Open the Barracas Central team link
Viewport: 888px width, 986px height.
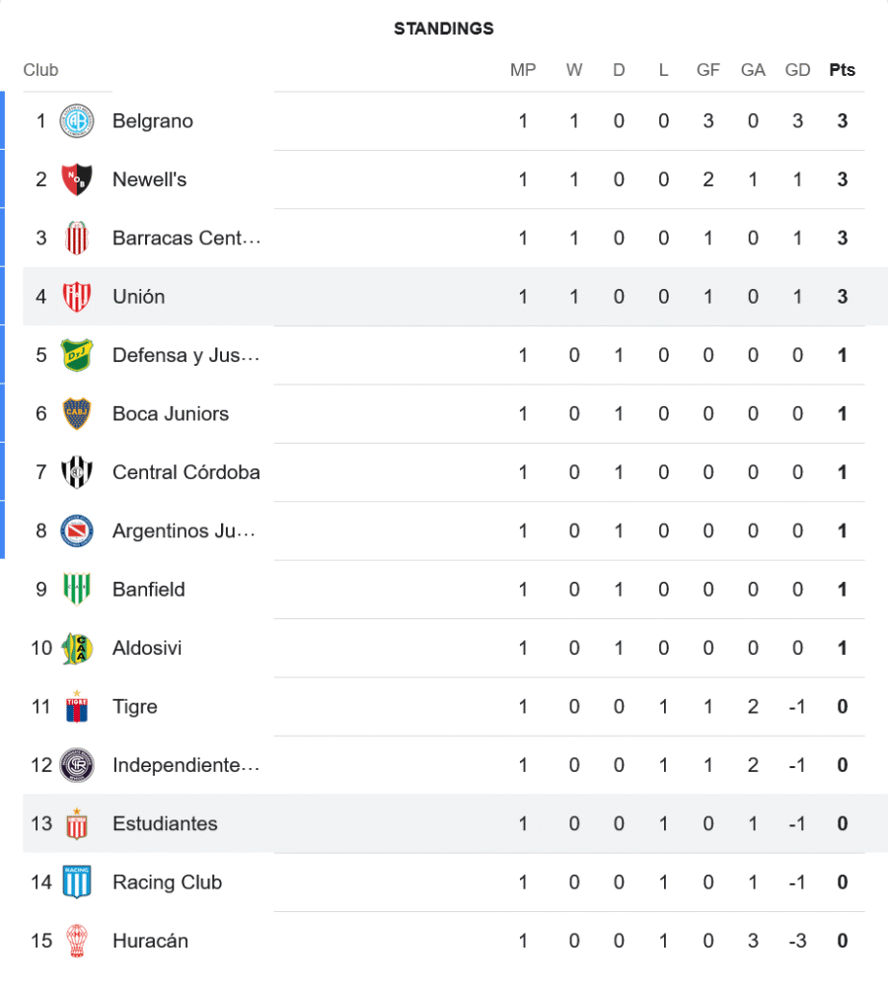tap(185, 238)
